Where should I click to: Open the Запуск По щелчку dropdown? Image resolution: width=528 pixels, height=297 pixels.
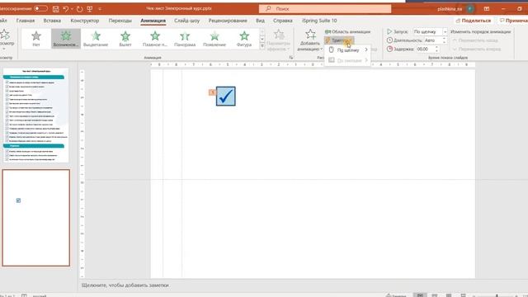pos(445,31)
